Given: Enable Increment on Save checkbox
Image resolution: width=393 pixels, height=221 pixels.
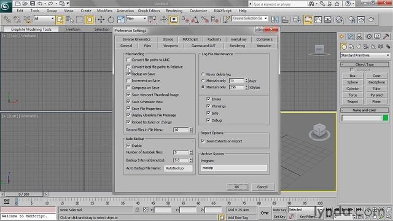Looking at the screenshot, I should tap(128, 80).
